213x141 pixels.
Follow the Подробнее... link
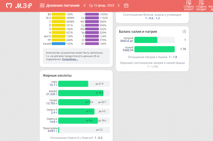pos(70,59)
